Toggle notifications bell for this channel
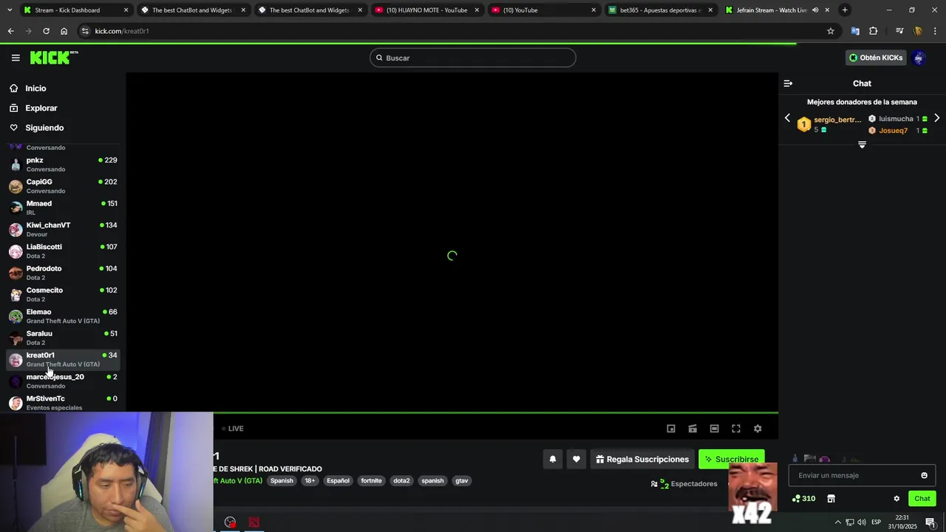Image resolution: width=946 pixels, height=532 pixels. [x=552, y=459]
